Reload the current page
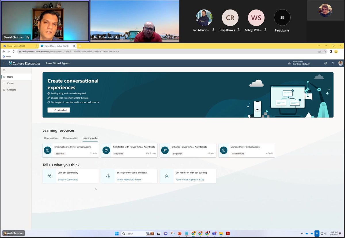The image size is (345, 238). (14, 51)
